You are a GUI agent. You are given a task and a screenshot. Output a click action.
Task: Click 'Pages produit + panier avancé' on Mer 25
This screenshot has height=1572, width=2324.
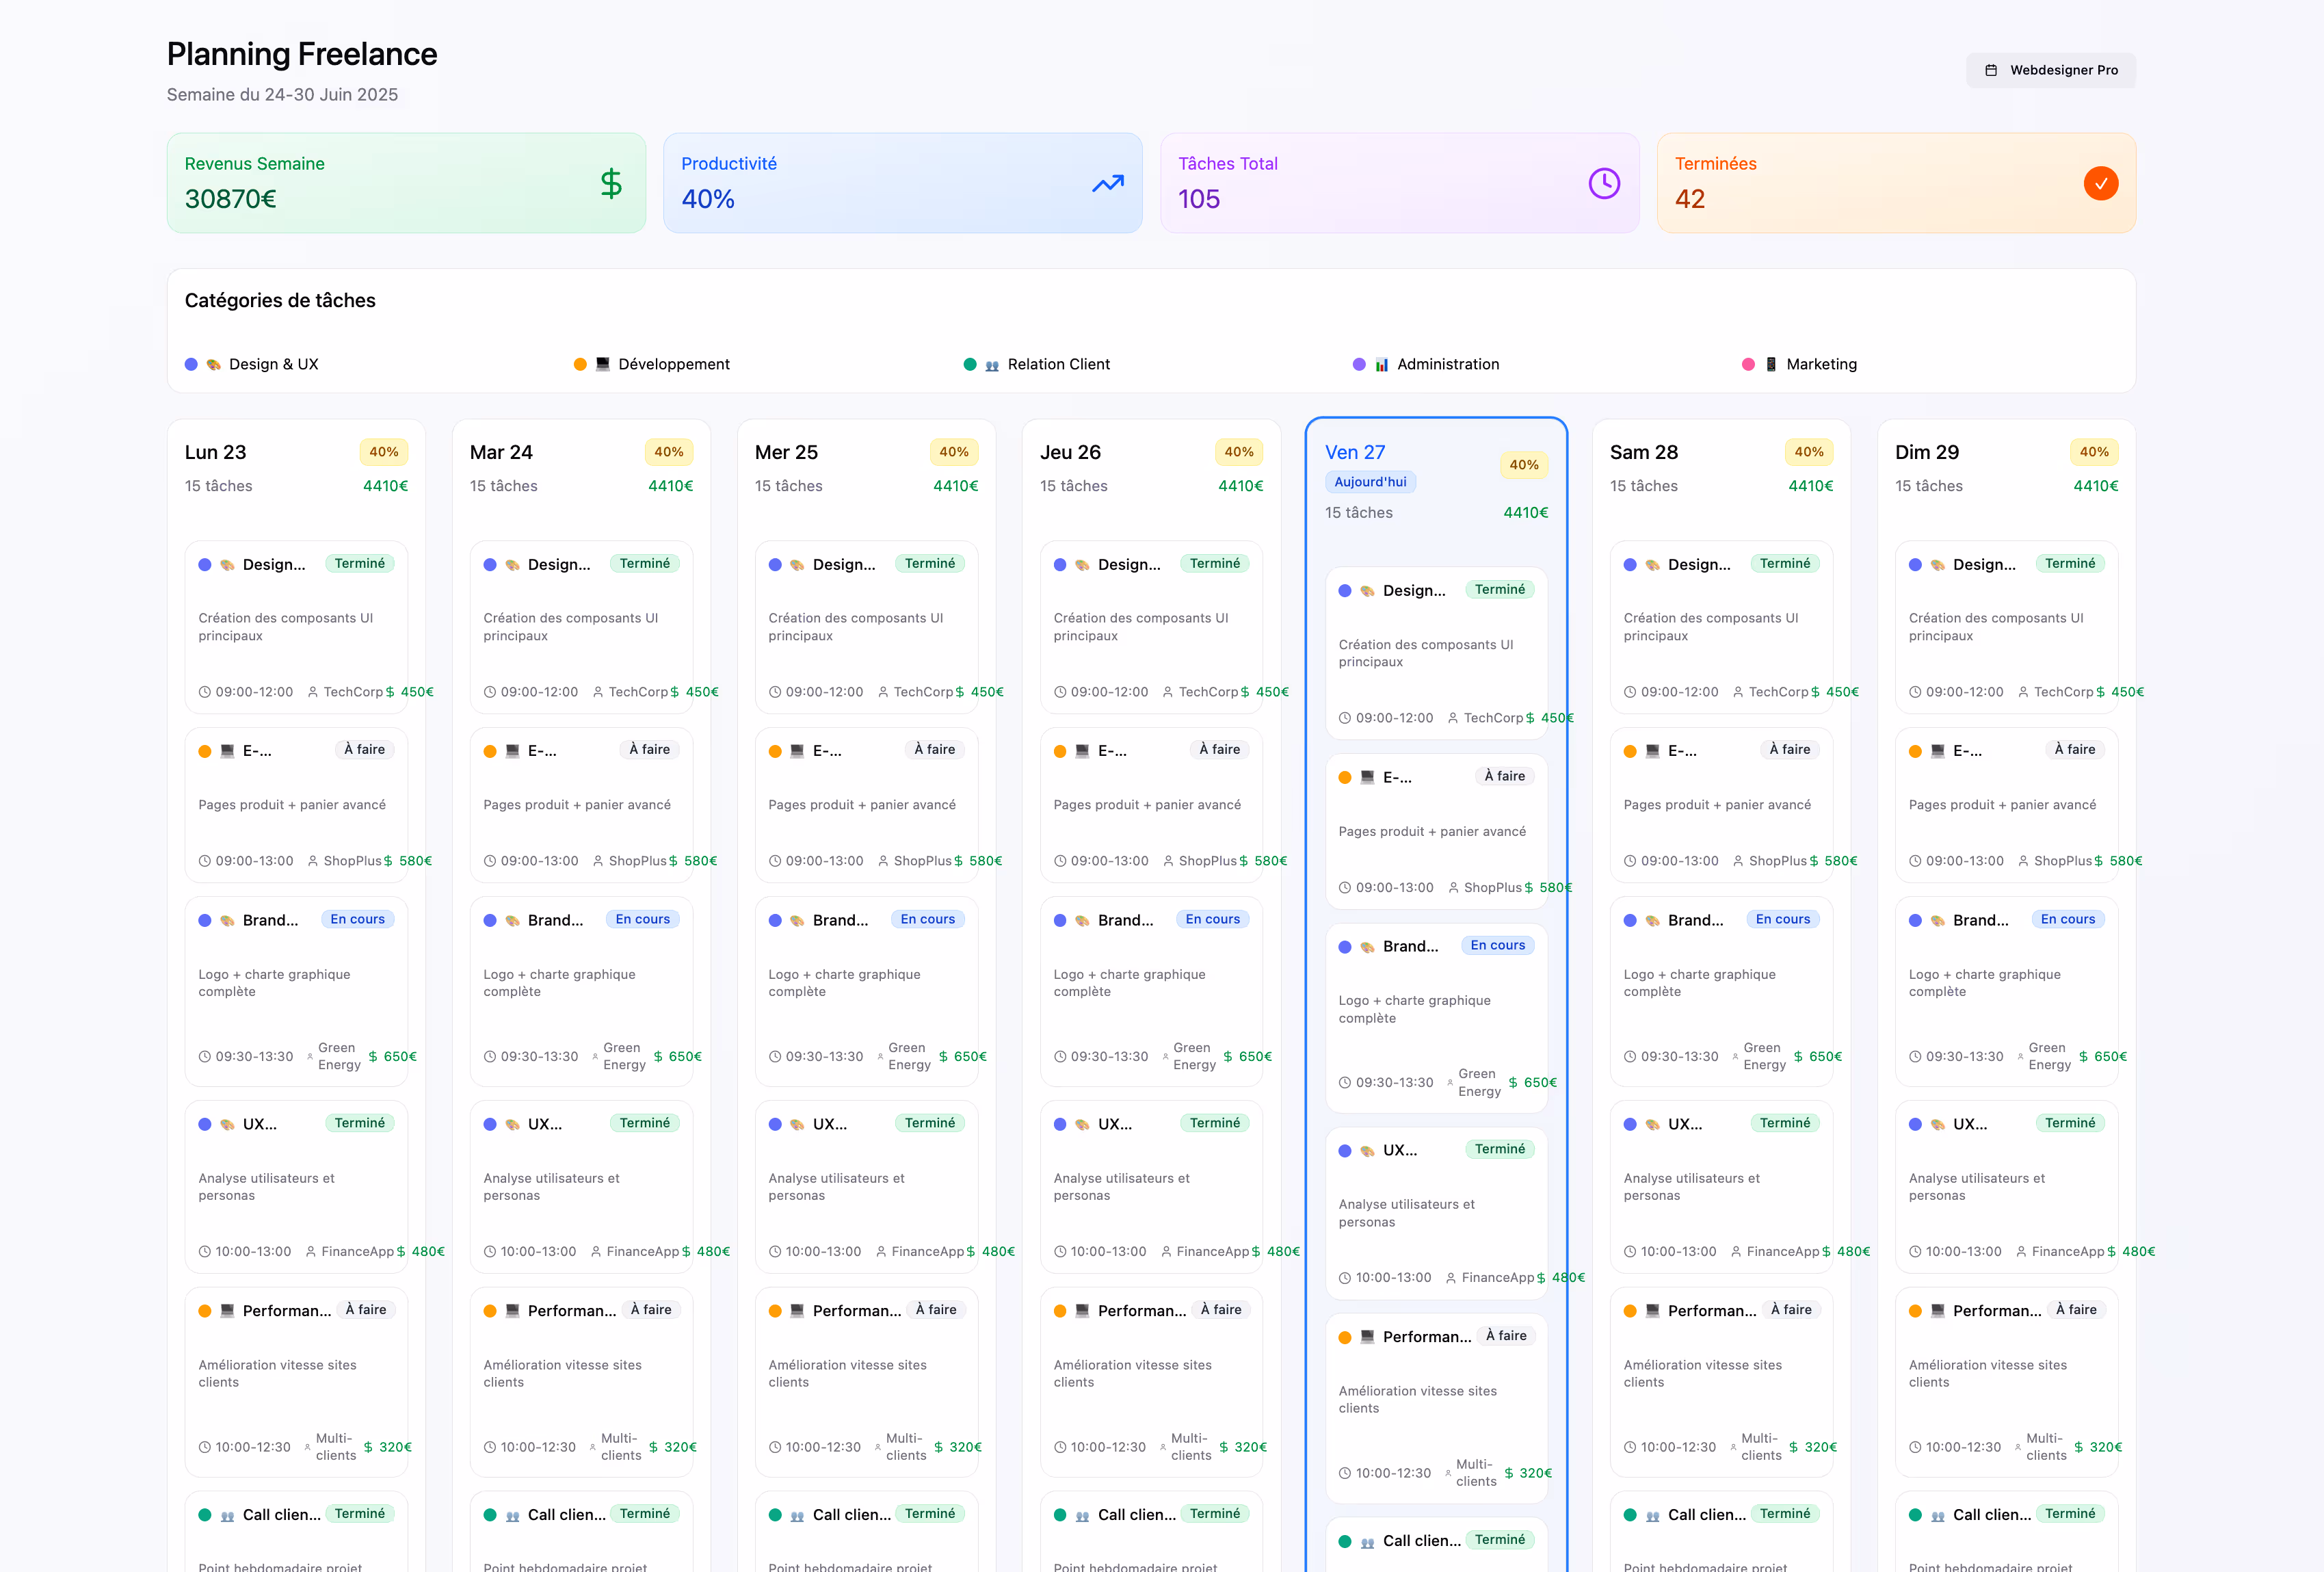point(862,805)
